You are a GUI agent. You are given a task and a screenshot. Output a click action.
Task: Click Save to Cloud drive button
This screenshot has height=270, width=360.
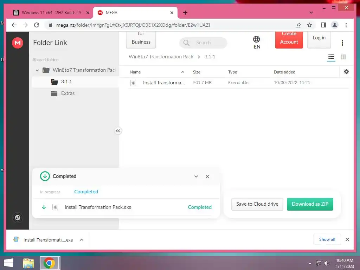257,204
